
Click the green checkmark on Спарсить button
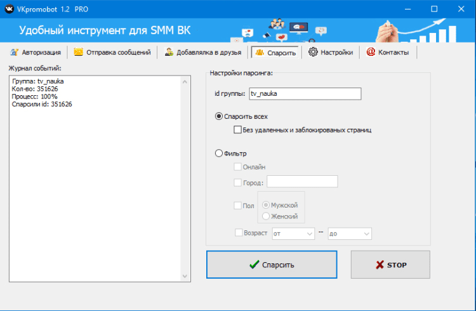coord(254,265)
